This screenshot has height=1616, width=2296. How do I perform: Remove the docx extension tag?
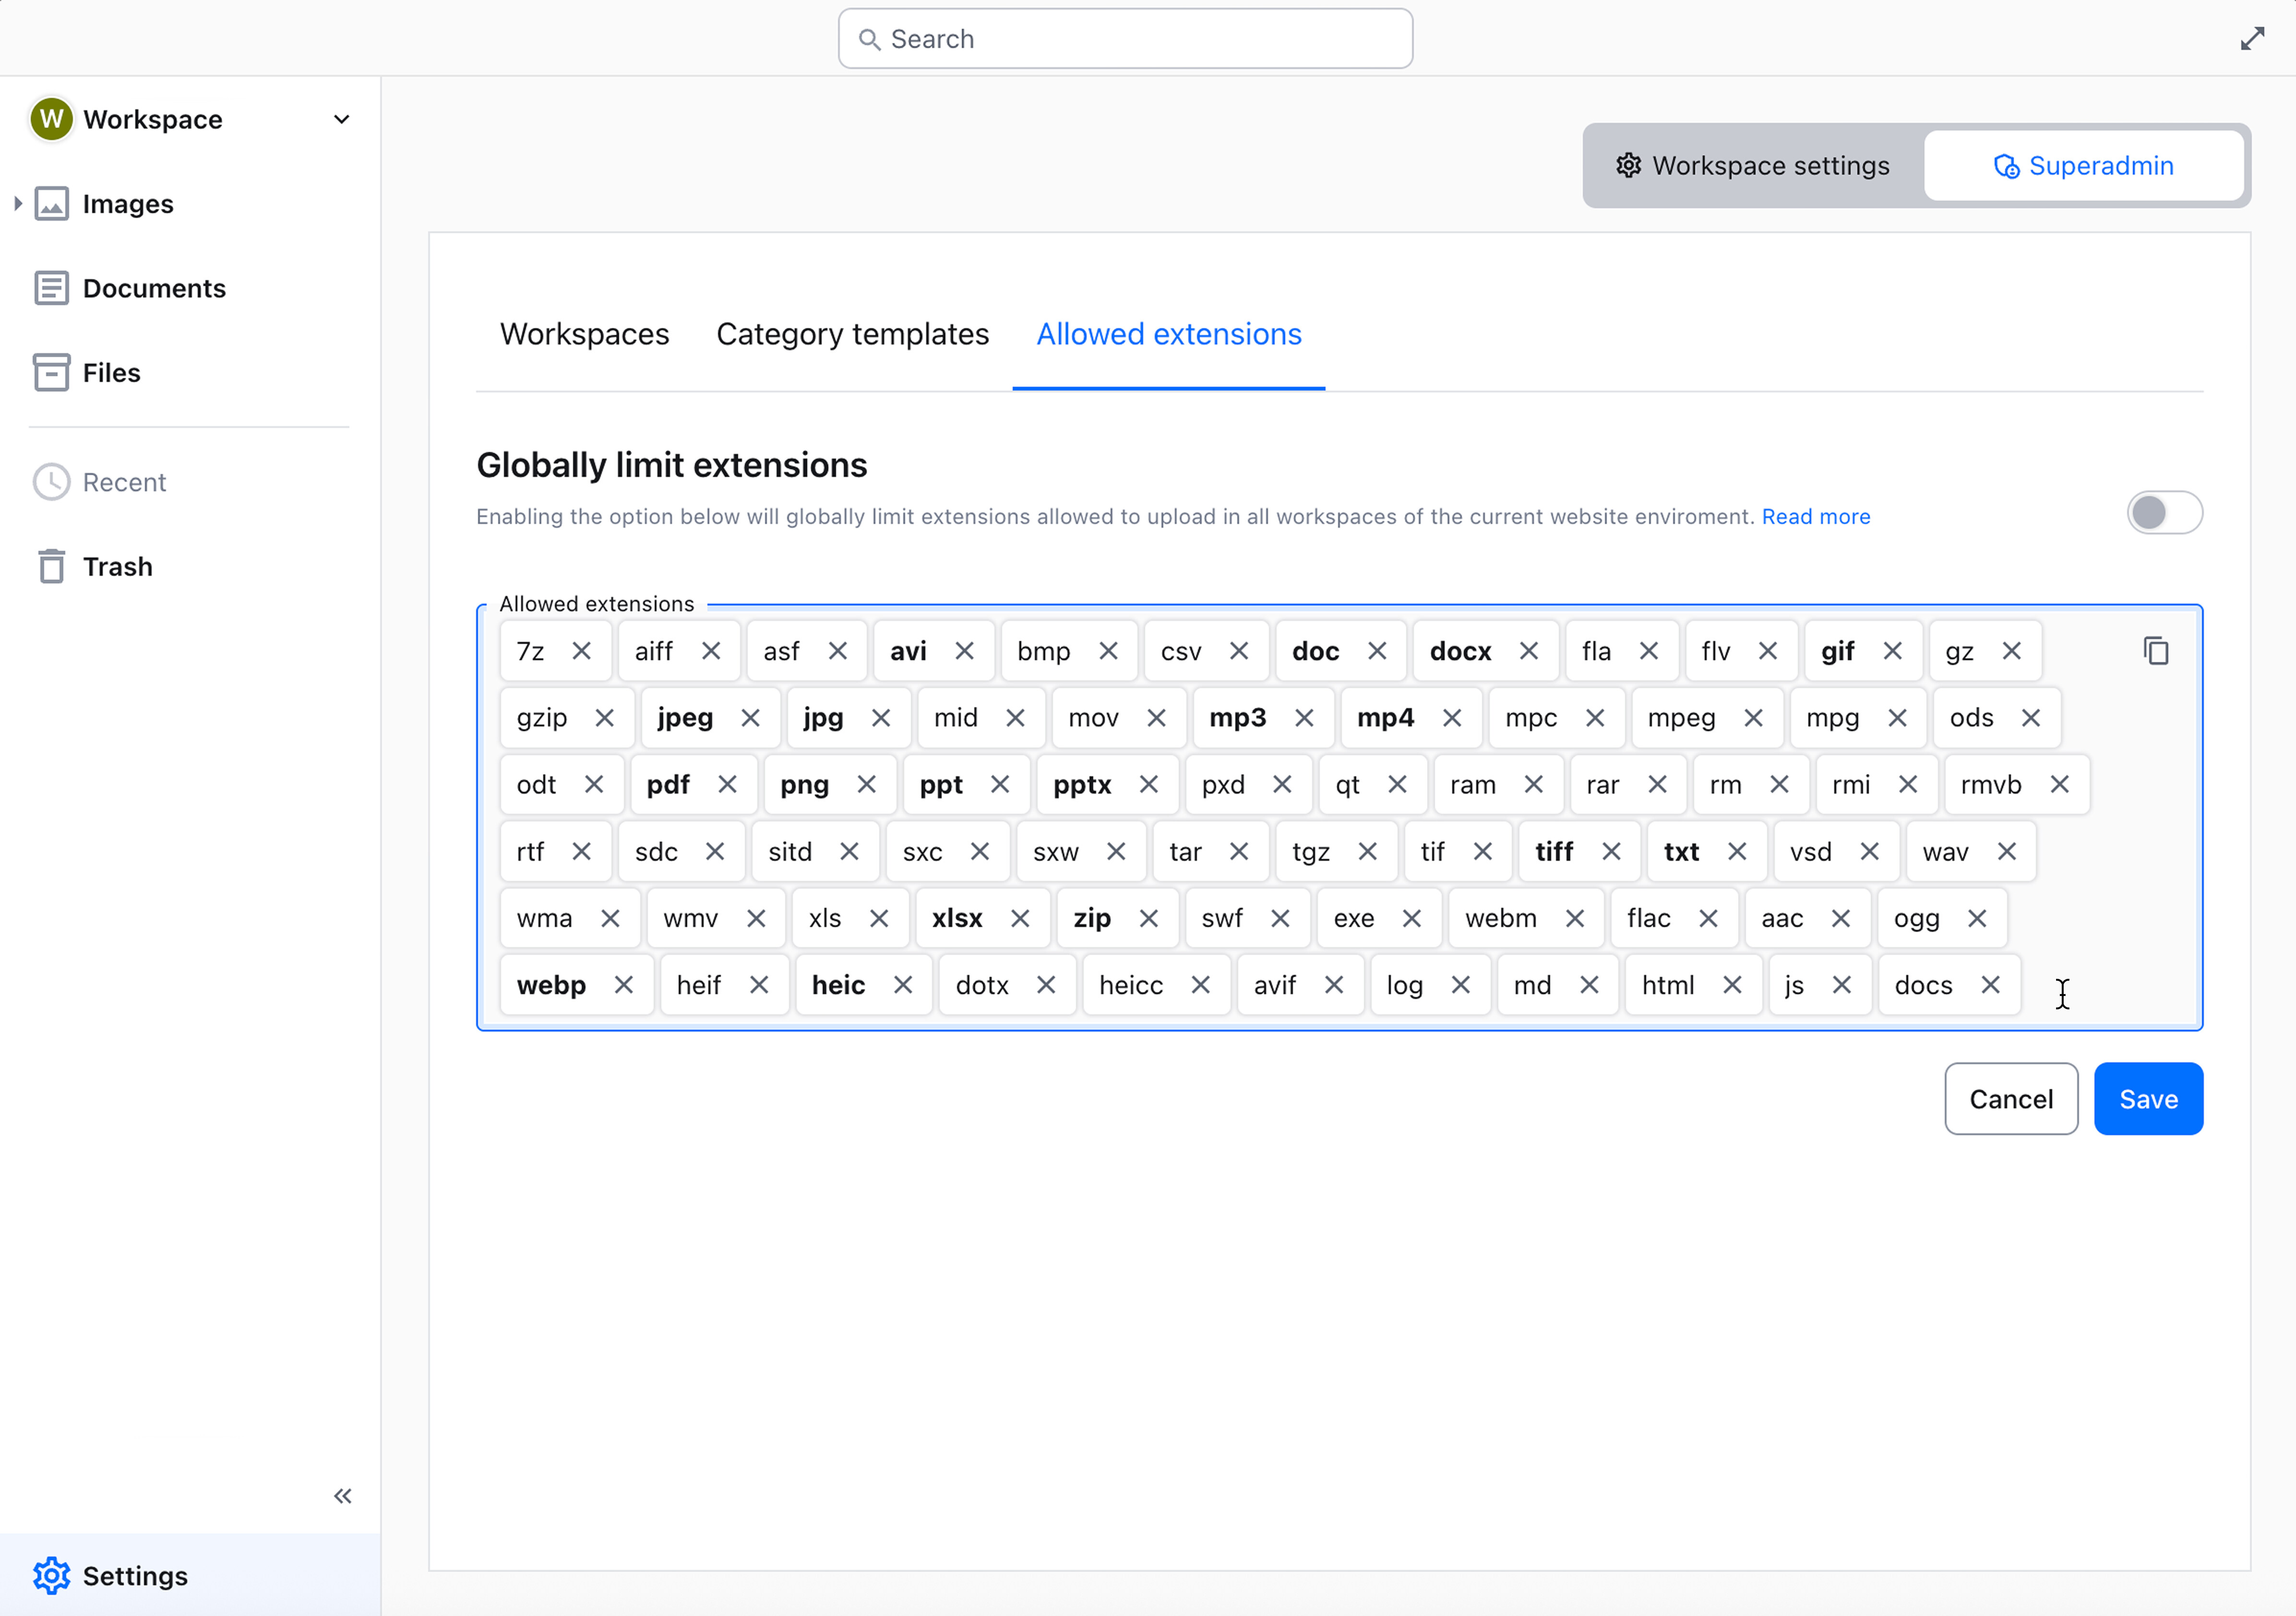tap(1528, 651)
